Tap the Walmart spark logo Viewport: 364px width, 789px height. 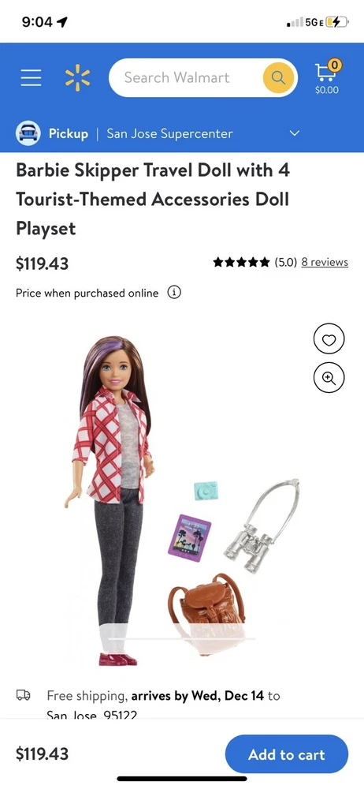(78, 78)
